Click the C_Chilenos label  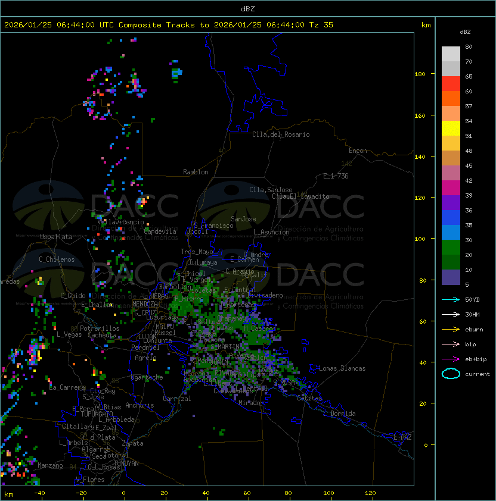click(57, 259)
